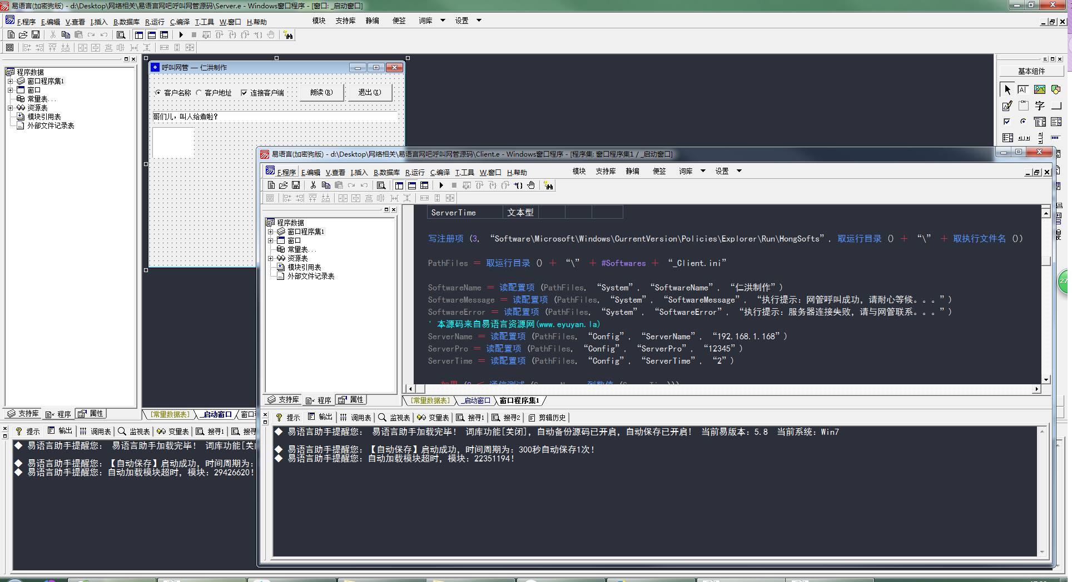Click Copy icon in Server window toolbar
1072x582 pixels.
[66, 35]
